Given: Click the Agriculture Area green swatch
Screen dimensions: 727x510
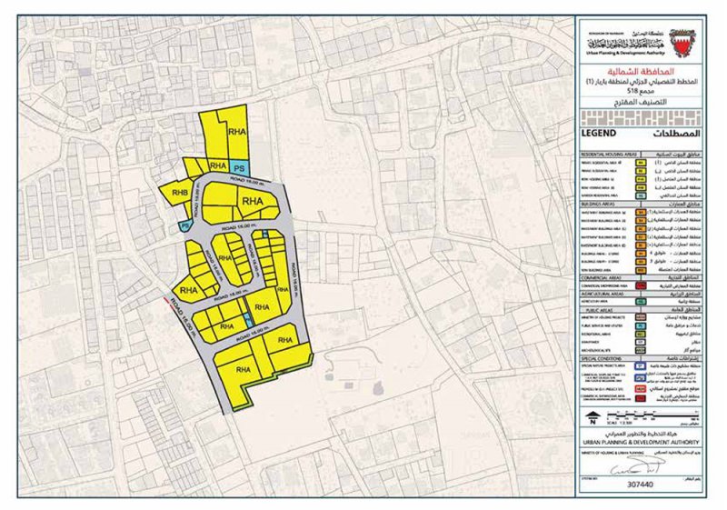Looking at the screenshot, I should click(641, 302).
